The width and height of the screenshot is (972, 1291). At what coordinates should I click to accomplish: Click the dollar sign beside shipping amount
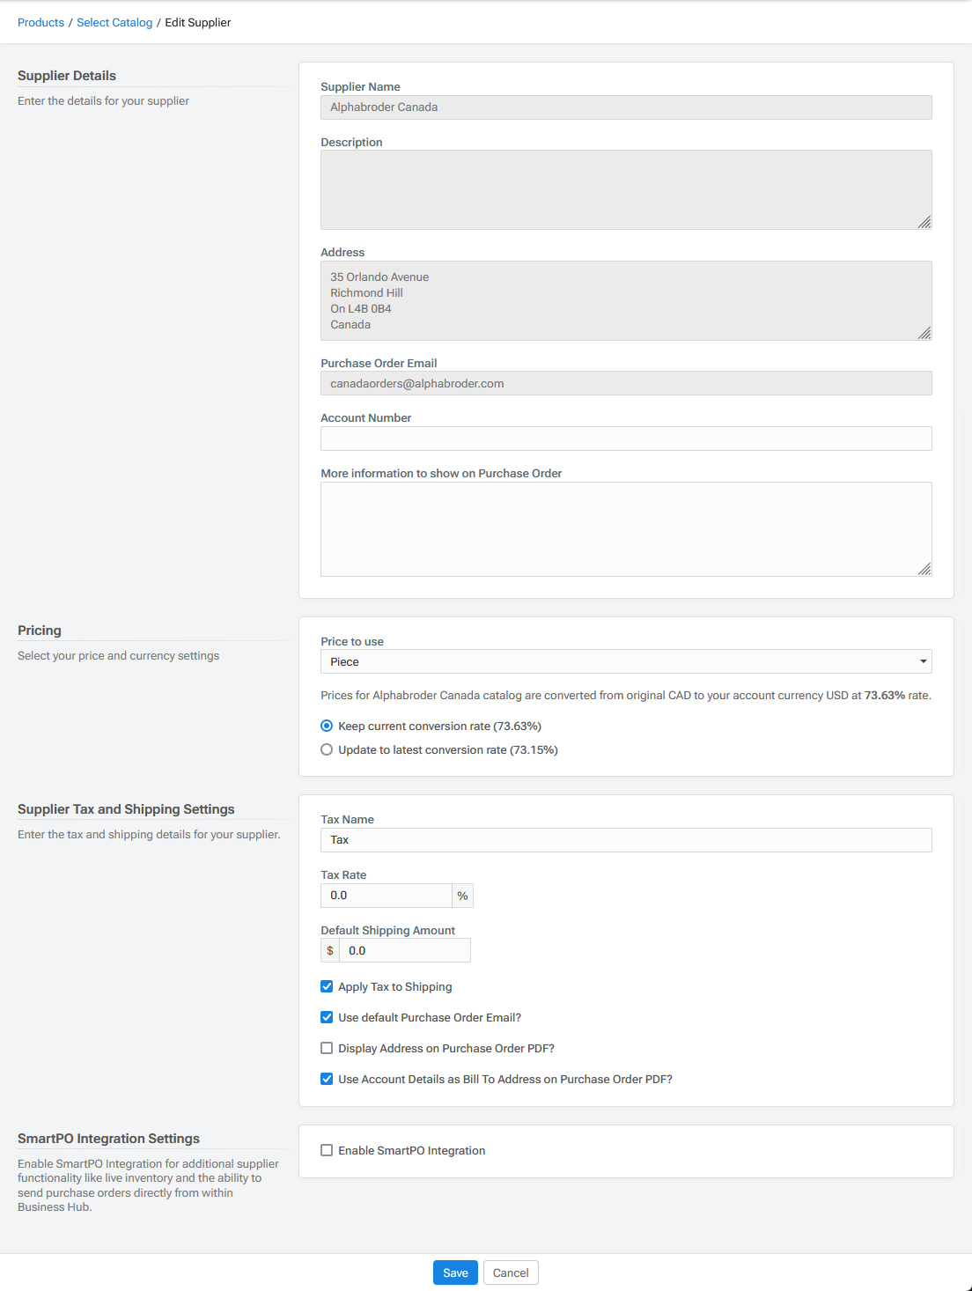pyautogui.click(x=330, y=950)
